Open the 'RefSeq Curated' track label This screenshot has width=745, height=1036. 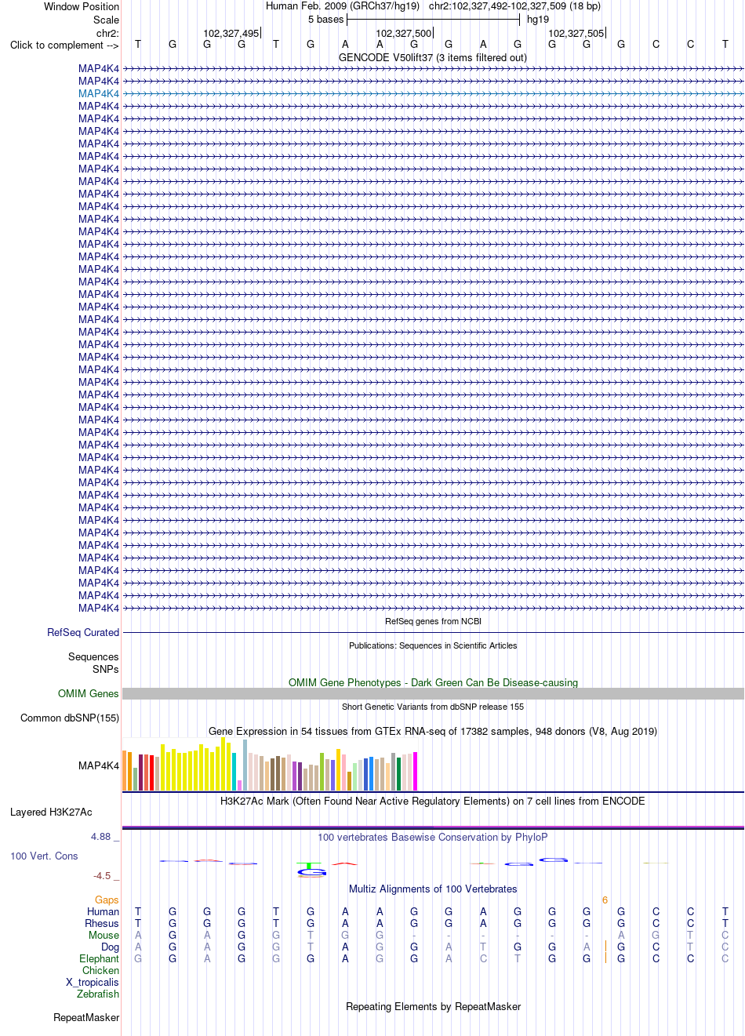[x=83, y=632]
